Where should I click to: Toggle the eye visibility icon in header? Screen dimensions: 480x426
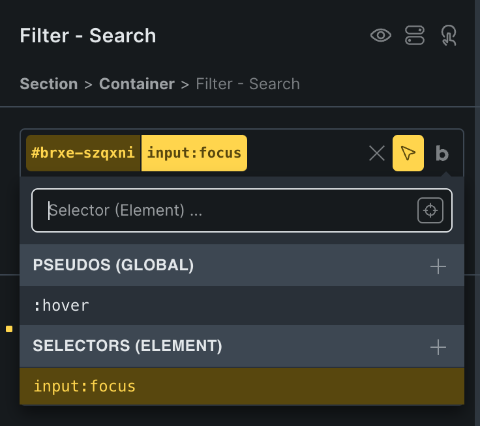[x=381, y=35]
